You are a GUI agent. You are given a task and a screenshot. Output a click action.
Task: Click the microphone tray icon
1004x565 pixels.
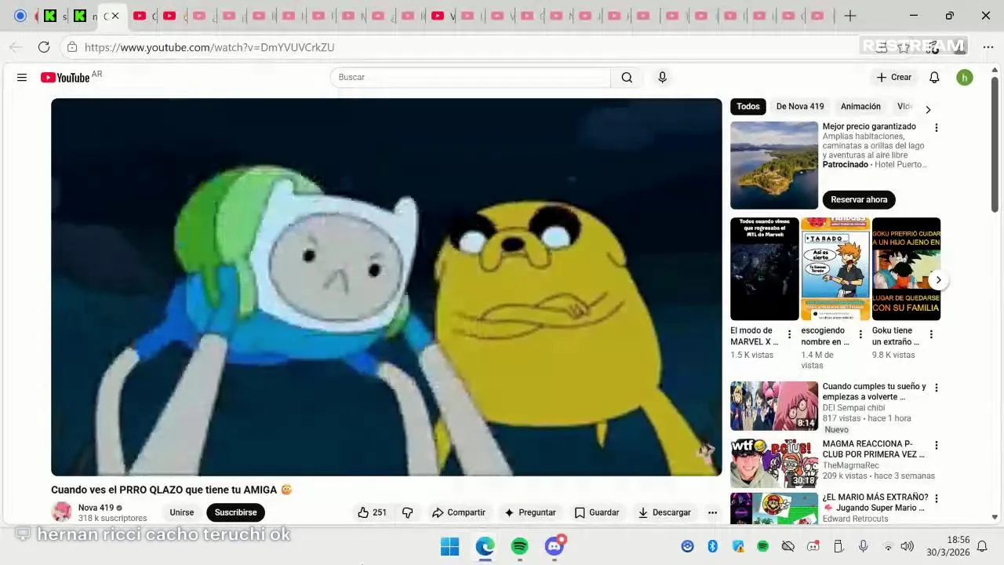pos(863,546)
